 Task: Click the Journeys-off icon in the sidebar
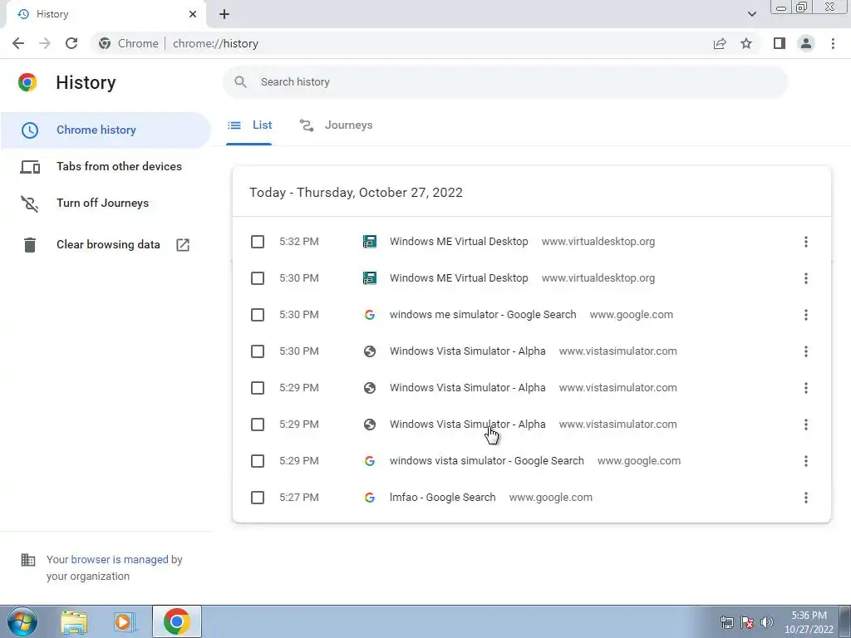tap(30, 204)
